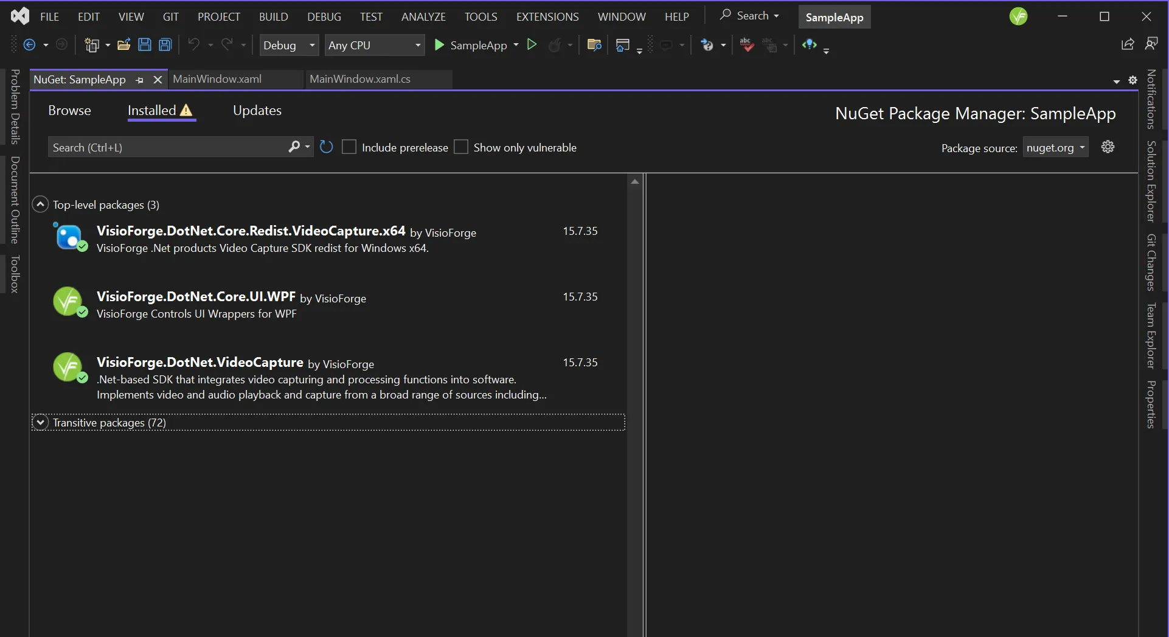
Task: Click Start Without Debugging outline play icon
Action: pyautogui.click(x=532, y=44)
